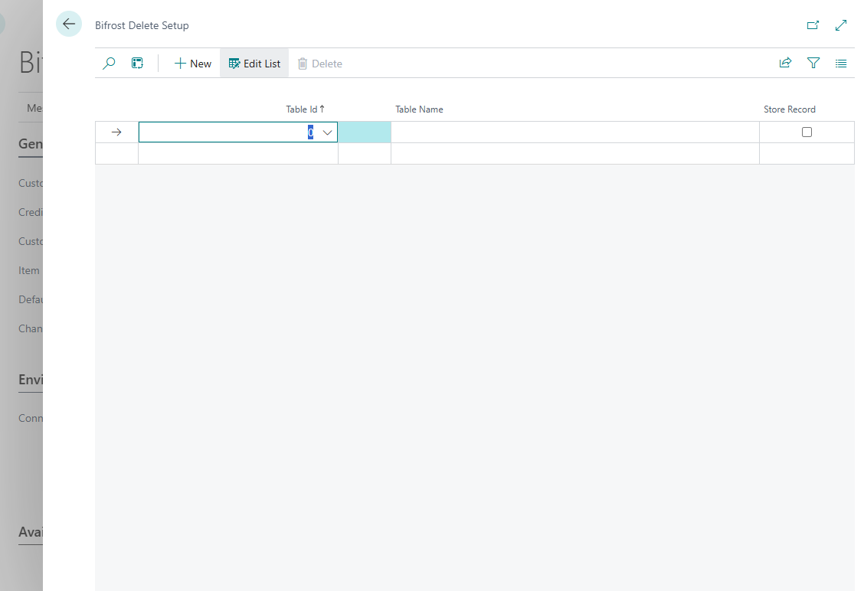Open the Table Id dropdown arrow

(x=327, y=132)
